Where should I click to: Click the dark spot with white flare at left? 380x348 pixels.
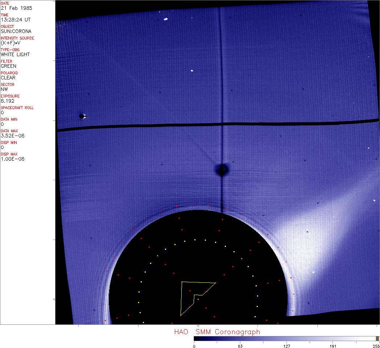pyautogui.click(x=82, y=116)
